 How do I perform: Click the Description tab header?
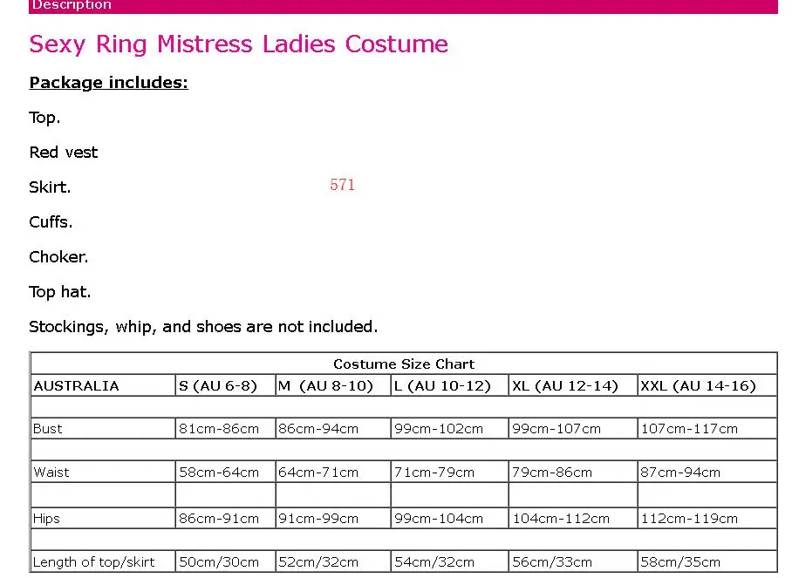point(72,5)
